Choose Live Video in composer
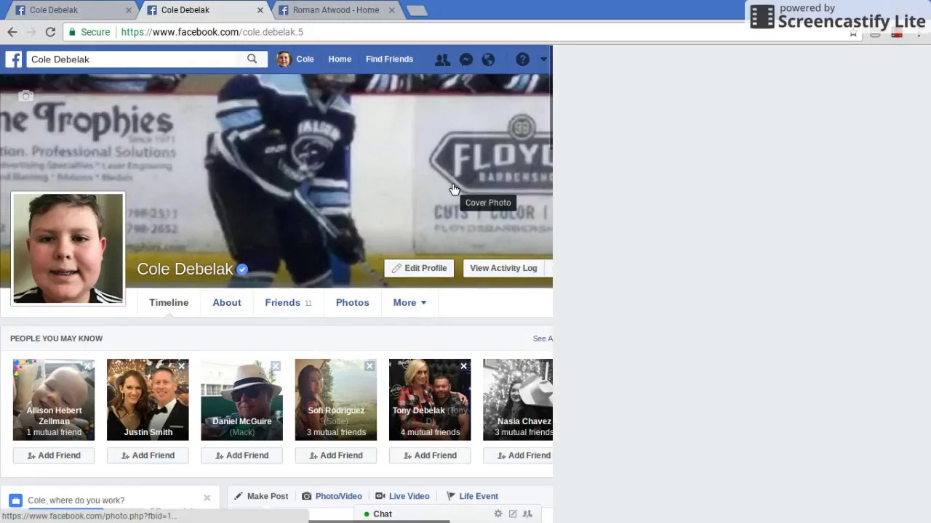This screenshot has width=931, height=523. (402, 496)
